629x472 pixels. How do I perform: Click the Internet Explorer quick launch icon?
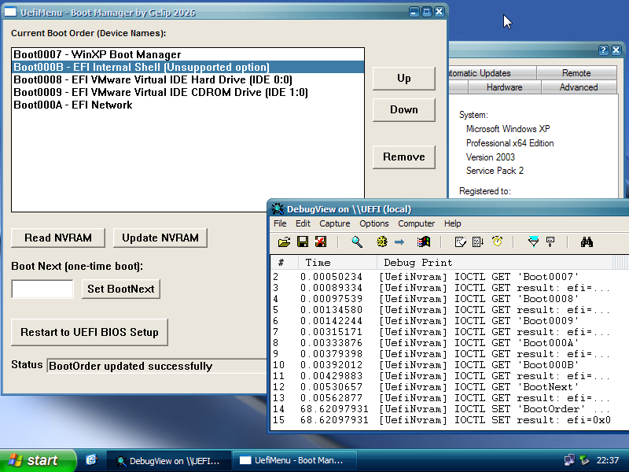(91, 459)
